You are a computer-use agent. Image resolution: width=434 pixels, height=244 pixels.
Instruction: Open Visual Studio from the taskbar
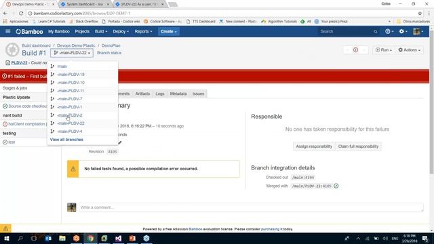click(x=119, y=239)
